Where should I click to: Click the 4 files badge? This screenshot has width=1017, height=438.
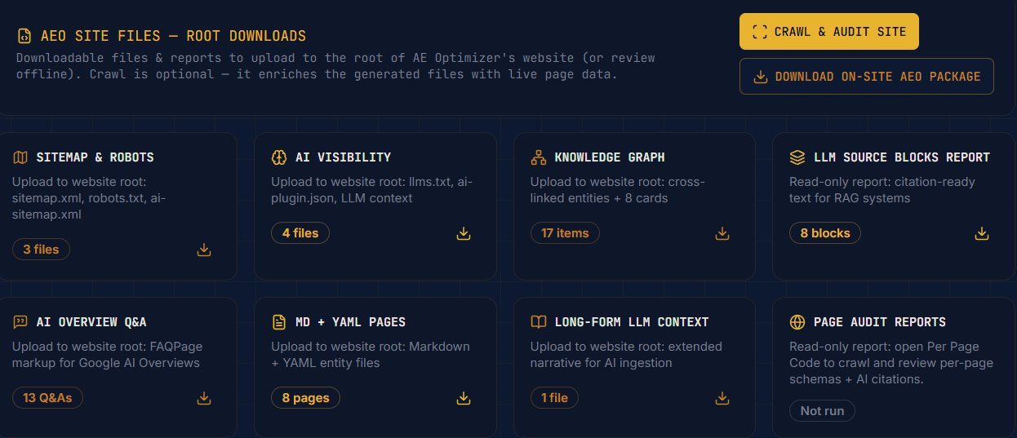point(300,233)
